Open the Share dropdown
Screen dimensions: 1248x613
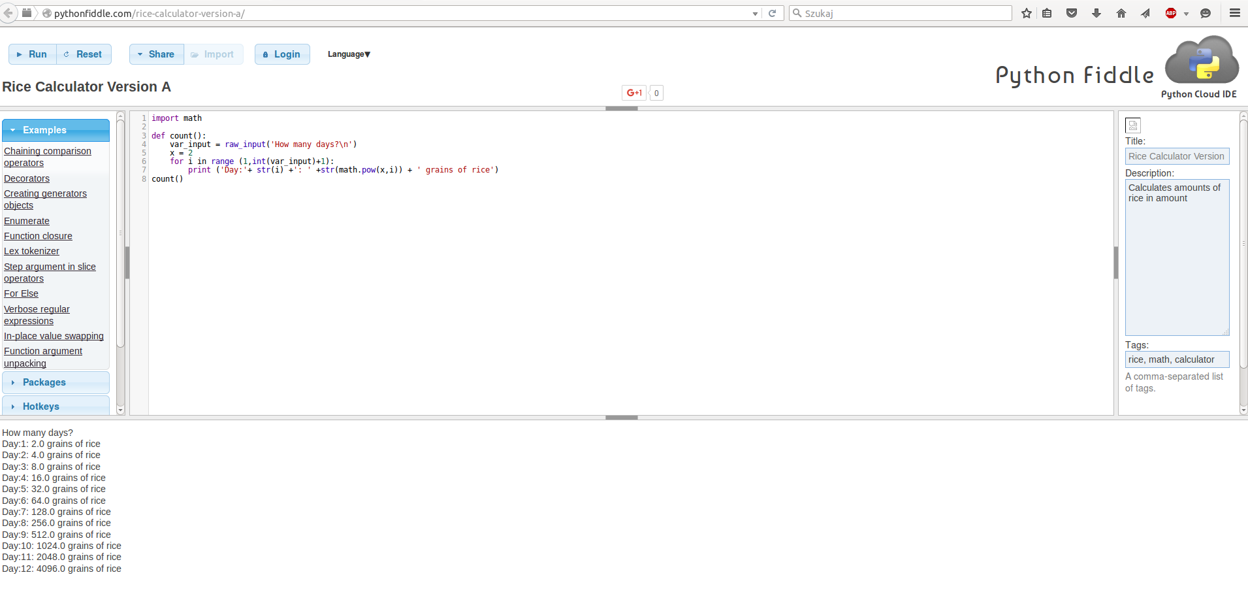156,54
